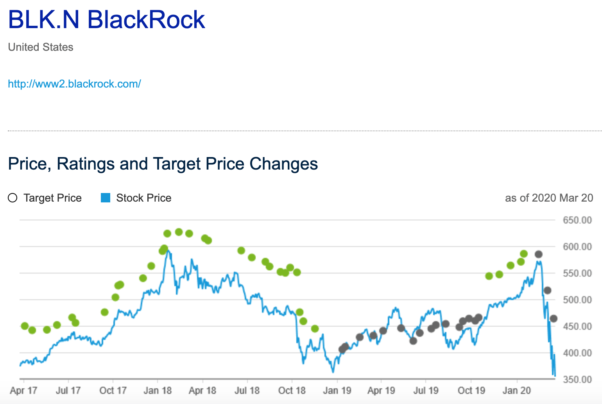The image size is (602, 404).
Task: Click the "Jul 18" x-axis label
Action: point(247,390)
